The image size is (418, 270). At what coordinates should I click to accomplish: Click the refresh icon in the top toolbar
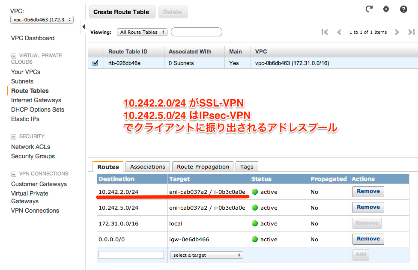pos(369,9)
